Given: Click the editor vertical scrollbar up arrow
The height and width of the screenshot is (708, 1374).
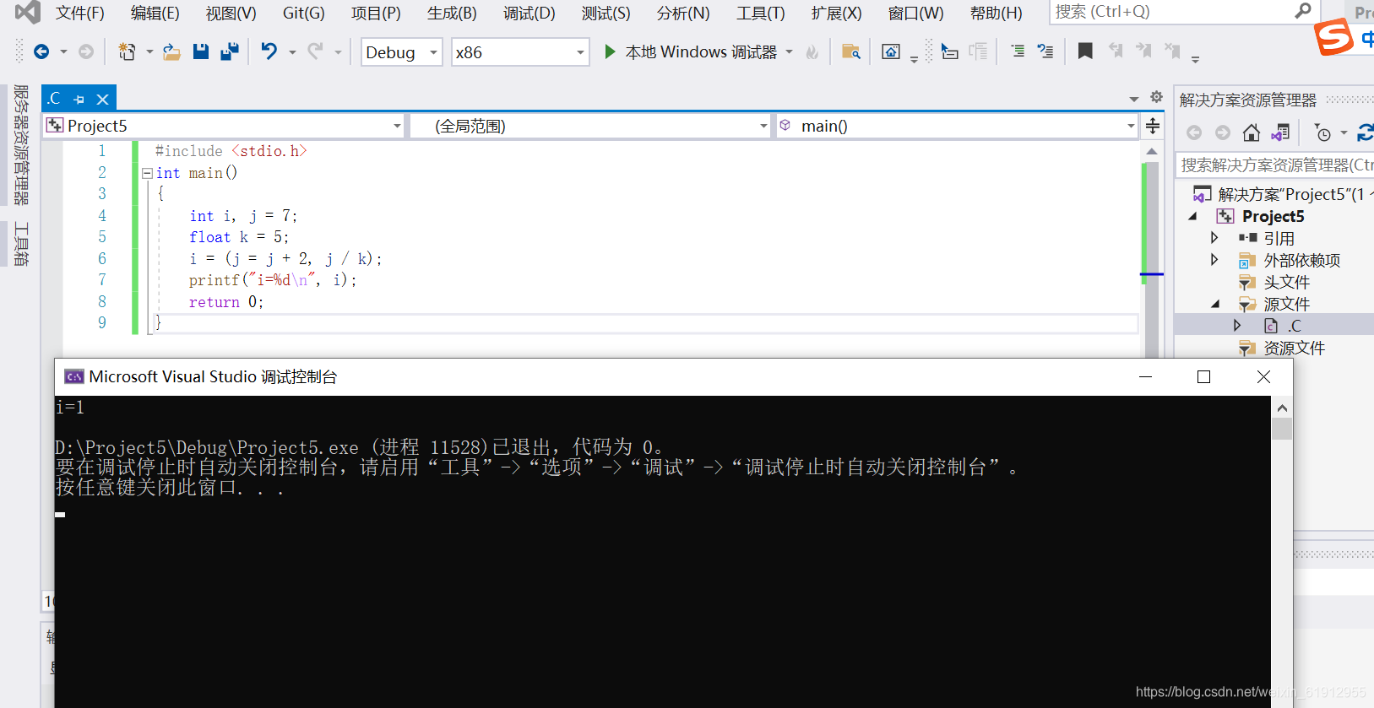Looking at the screenshot, I should 1152,151.
